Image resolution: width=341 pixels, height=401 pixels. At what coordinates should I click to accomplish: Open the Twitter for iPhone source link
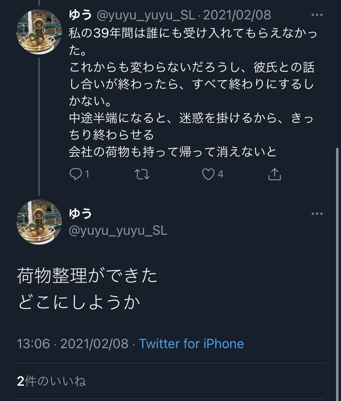click(192, 344)
